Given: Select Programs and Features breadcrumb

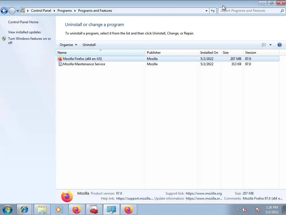Looking at the screenshot, I should click(x=95, y=11).
